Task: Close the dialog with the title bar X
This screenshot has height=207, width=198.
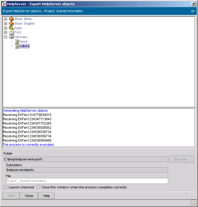Action: [x=193, y=4]
